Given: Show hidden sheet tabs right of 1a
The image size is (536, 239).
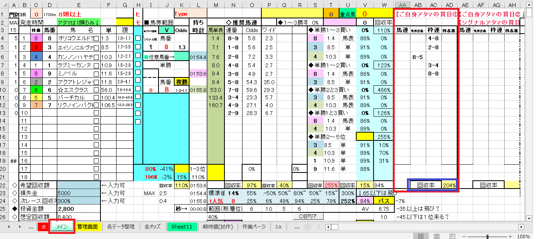Looking at the screenshot, I should point(297,227).
